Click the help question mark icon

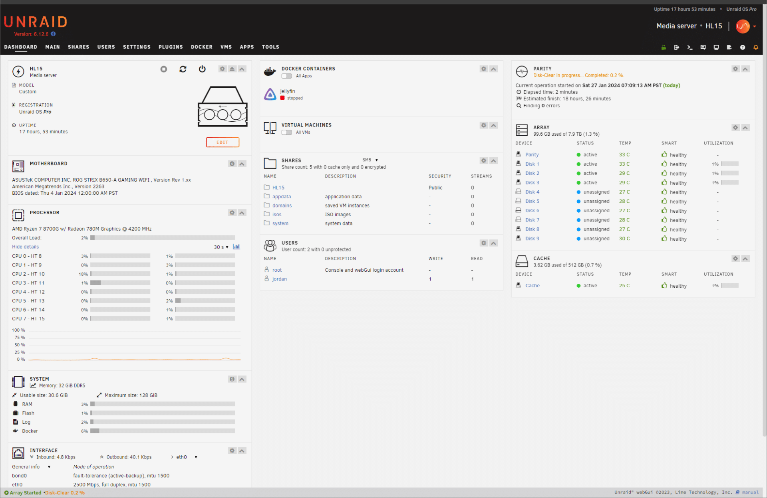pos(743,47)
